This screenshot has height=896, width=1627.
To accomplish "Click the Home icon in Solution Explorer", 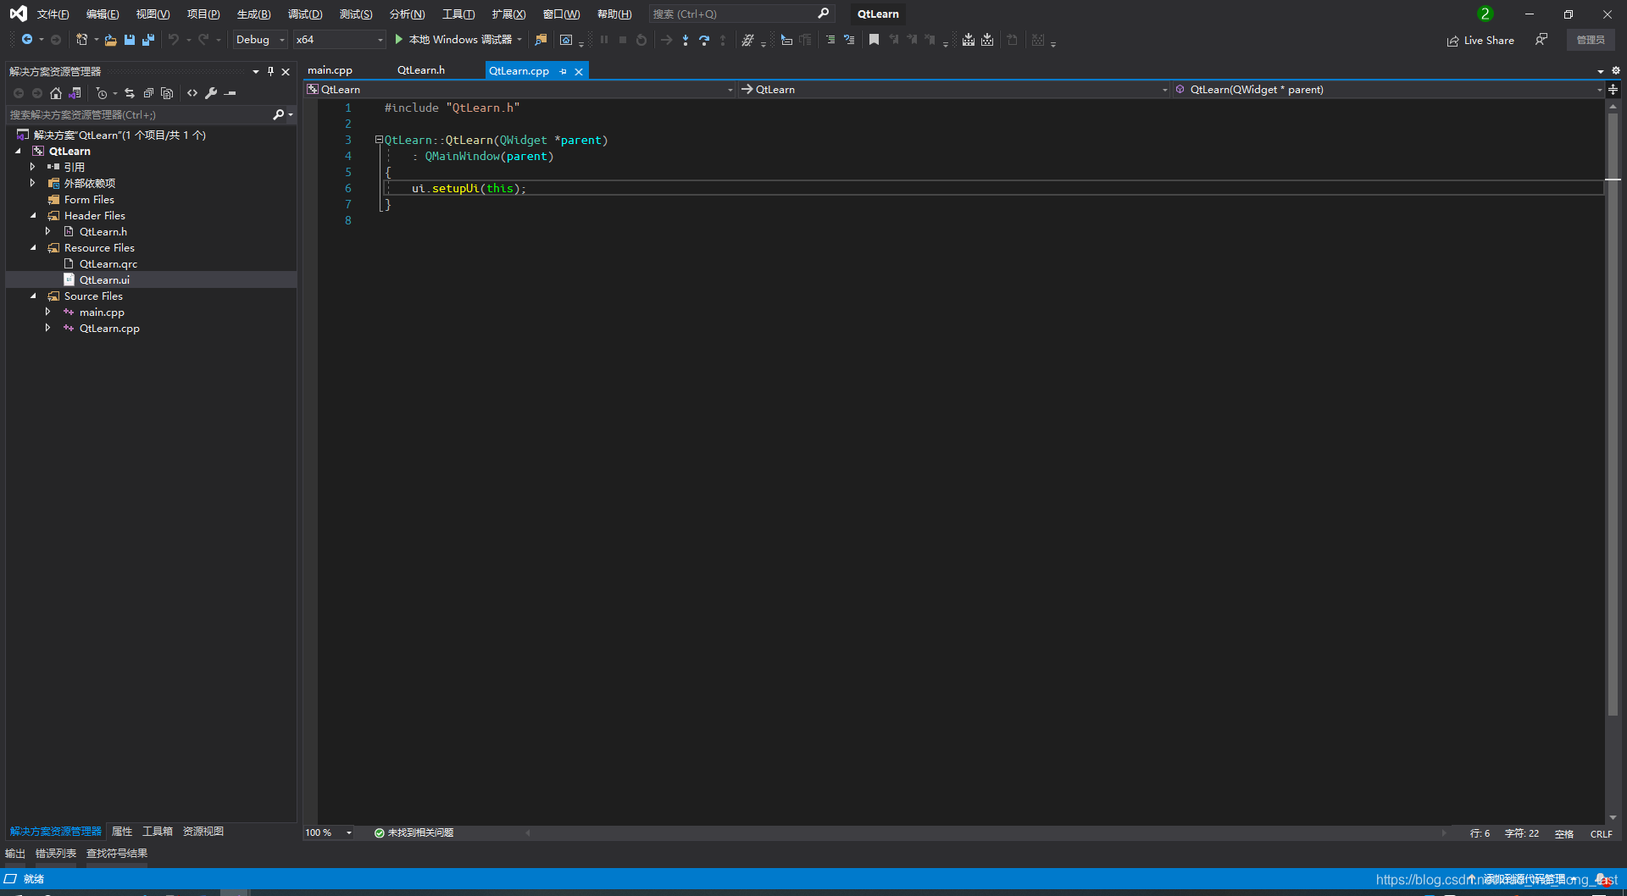I will [x=56, y=93].
